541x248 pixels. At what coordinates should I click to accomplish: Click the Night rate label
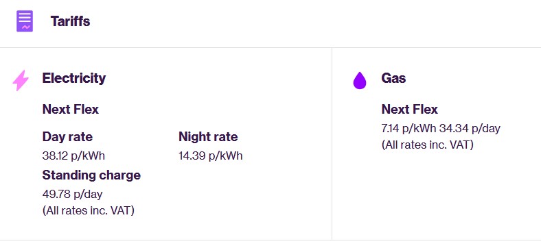click(x=208, y=137)
